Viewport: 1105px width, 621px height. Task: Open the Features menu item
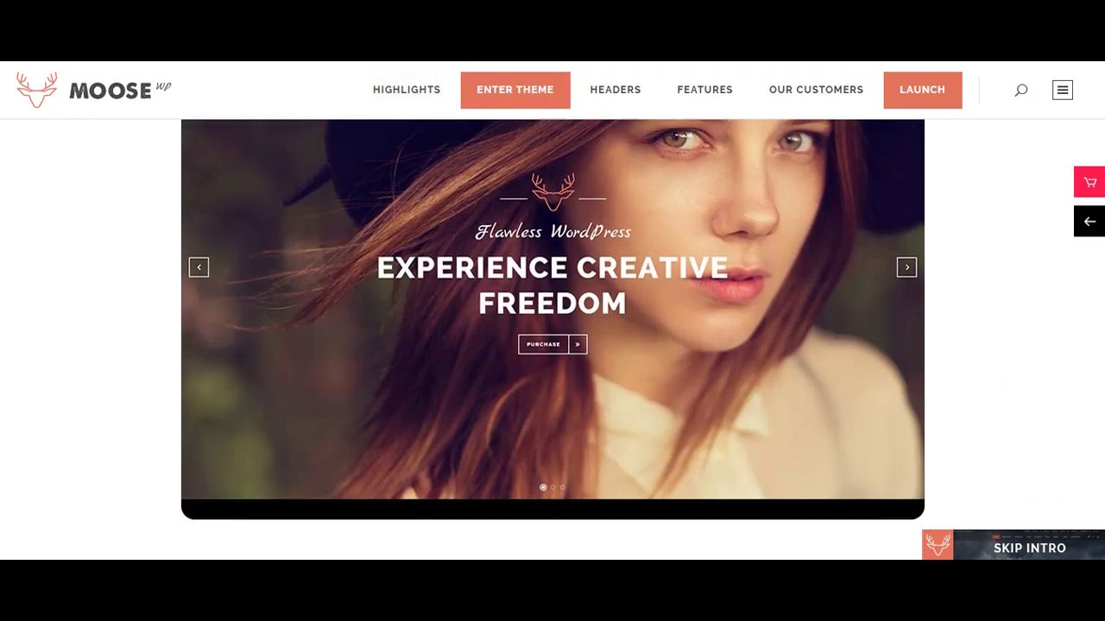[704, 90]
